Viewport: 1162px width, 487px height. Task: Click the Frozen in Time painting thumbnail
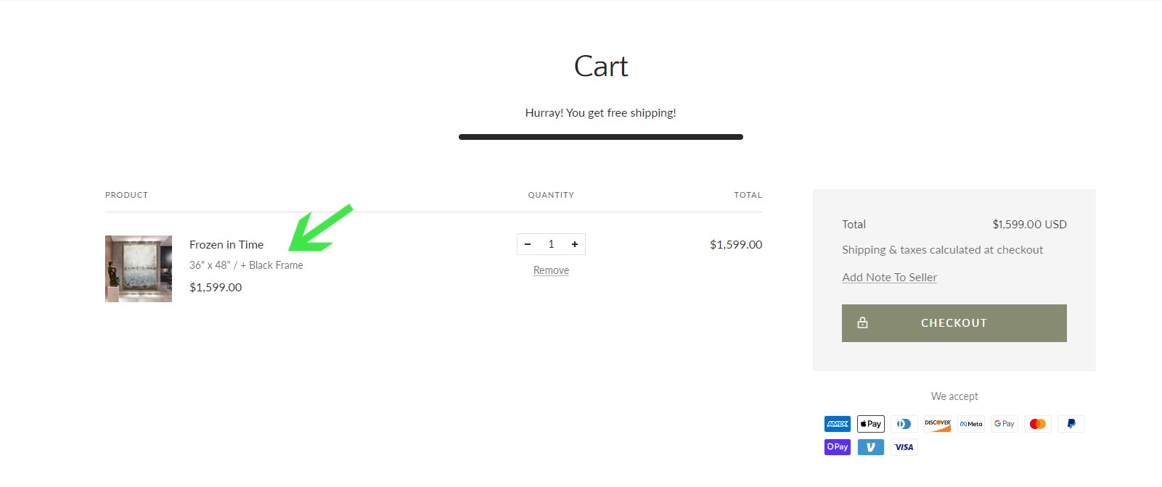[x=139, y=269]
